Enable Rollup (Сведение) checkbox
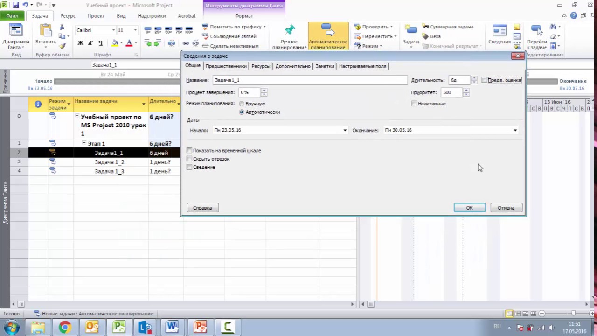The height and width of the screenshot is (336, 597). point(189,167)
